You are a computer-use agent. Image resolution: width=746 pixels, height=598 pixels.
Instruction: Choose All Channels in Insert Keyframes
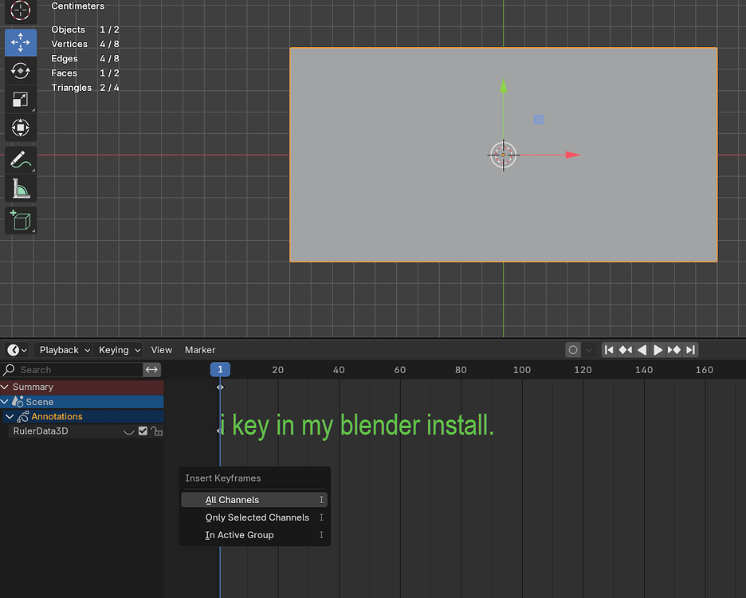pyautogui.click(x=254, y=500)
